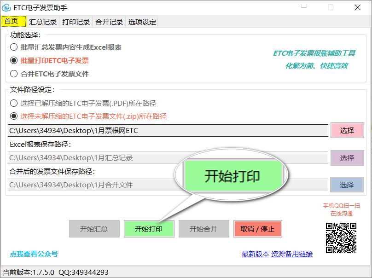Click blue 选择 button for merged file path
Screen dimensions: 372x278
pos(347,185)
